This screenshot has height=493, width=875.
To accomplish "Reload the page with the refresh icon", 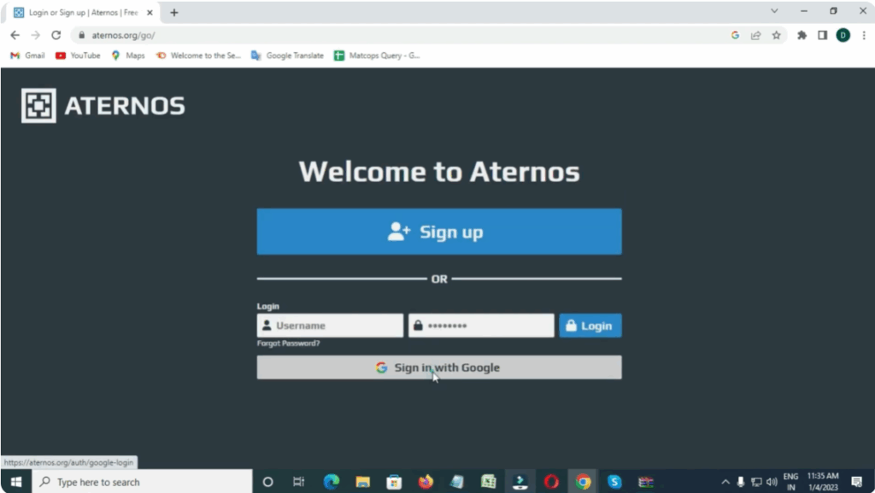I will pos(56,36).
